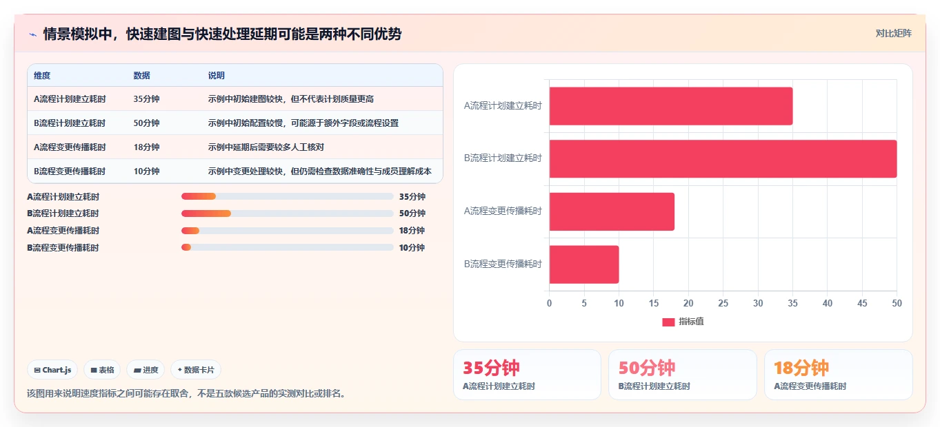This screenshot has width=940, height=427.
Task: Click the 10分钟 progress value label
Action: pos(412,247)
